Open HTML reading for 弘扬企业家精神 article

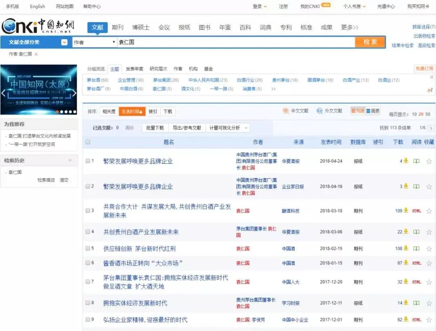tap(417, 320)
